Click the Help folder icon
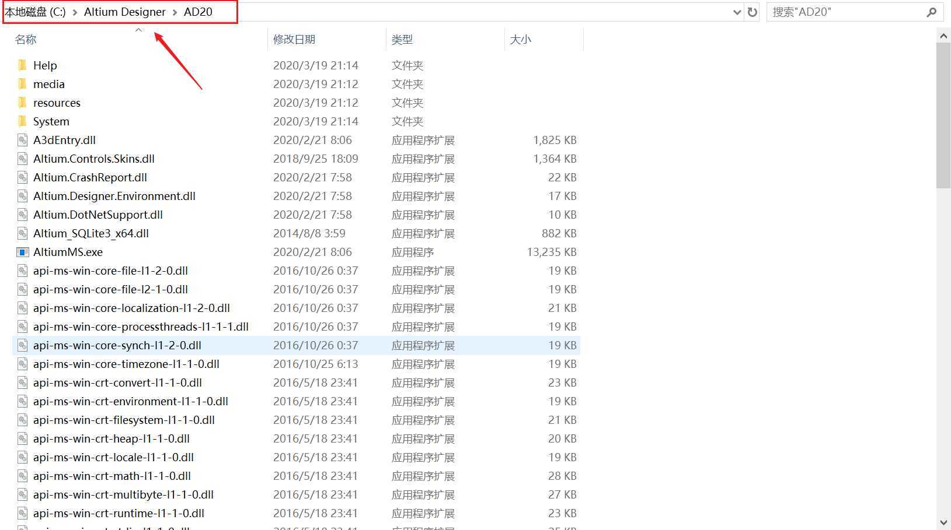Viewport: 951px width, 530px height. pyautogui.click(x=22, y=65)
